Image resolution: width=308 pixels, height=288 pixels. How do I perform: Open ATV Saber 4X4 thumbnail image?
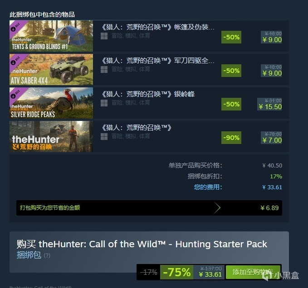pyautogui.click(x=51, y=69)
